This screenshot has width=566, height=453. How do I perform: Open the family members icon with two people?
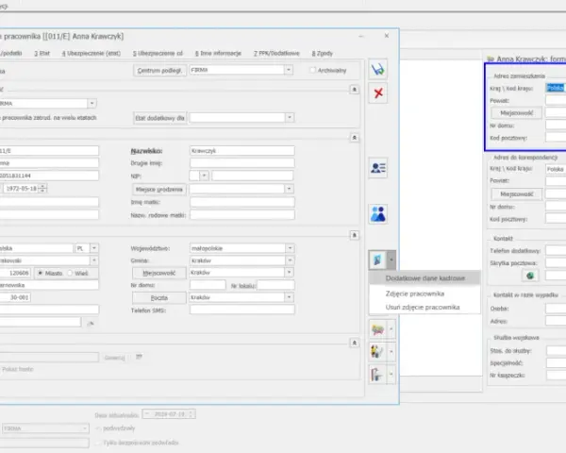click(378, 213)
